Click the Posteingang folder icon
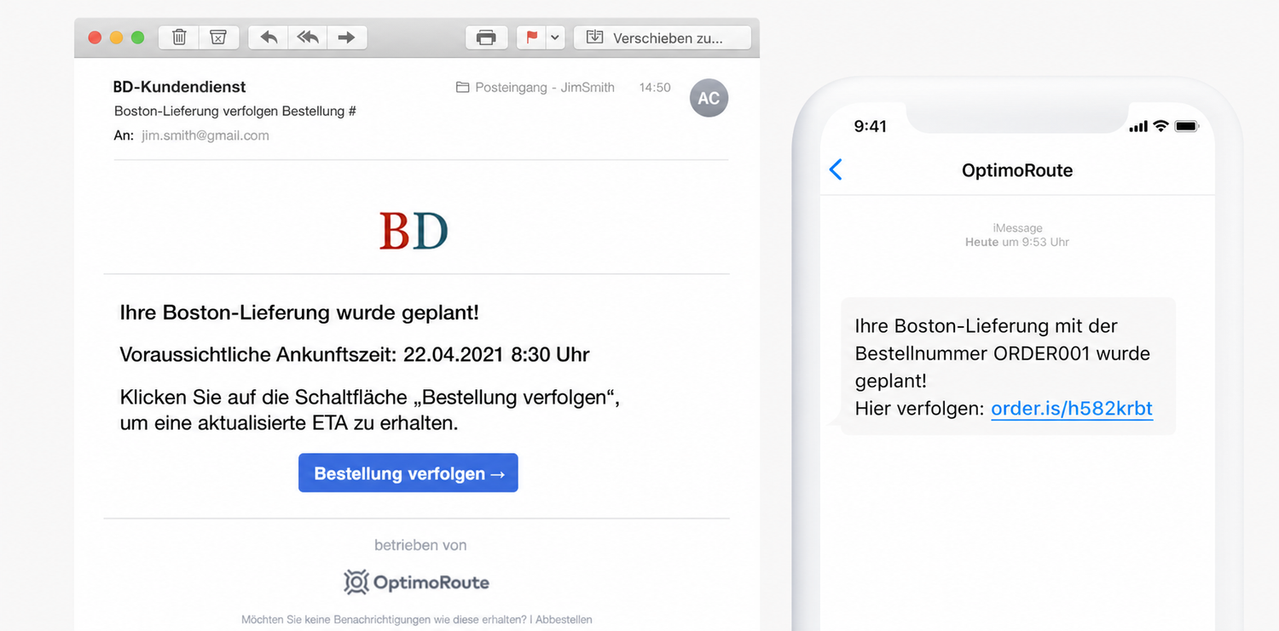The image size is (1279, 631). 463,87
